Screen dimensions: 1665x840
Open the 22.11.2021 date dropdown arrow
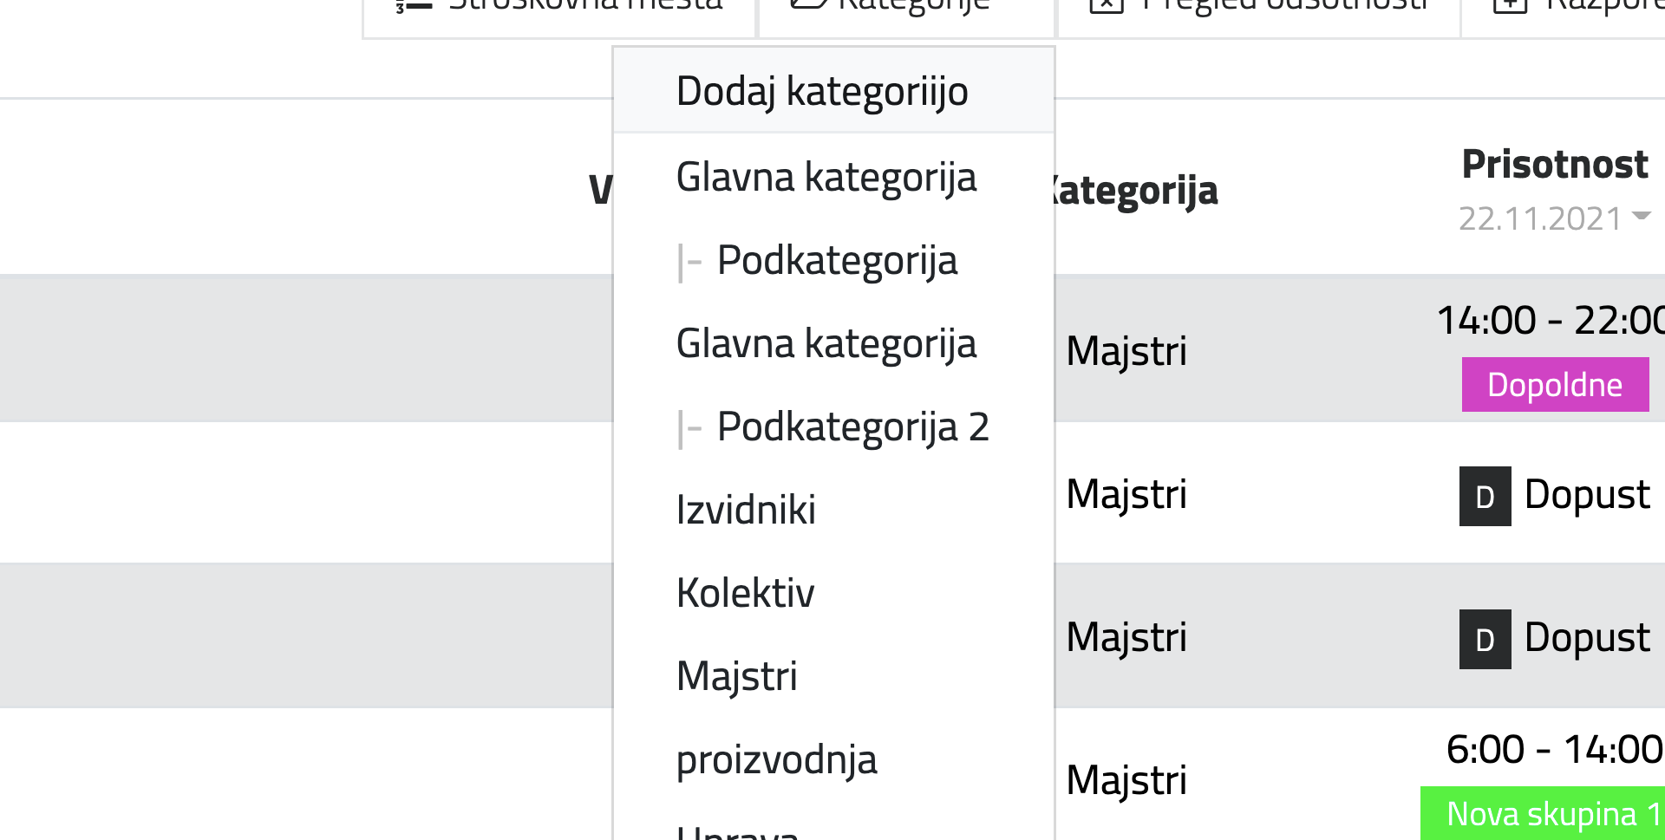[x=1641, y=216]
